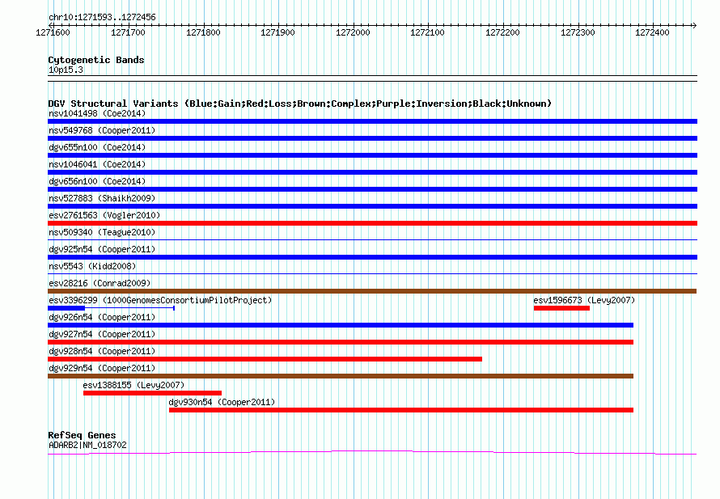
Task: Click the thin blue line under nsv509340
Action: tap(372, 239)
